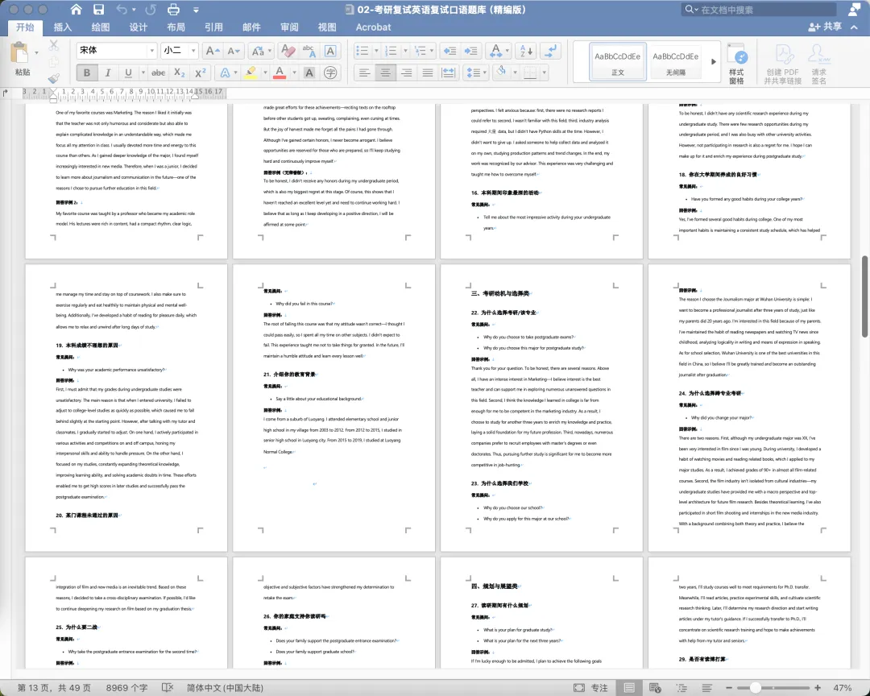Click the Redo/Repeat arrow icon
The height and width of the screenshot is (696, 870).
click(x=151, y=10)
